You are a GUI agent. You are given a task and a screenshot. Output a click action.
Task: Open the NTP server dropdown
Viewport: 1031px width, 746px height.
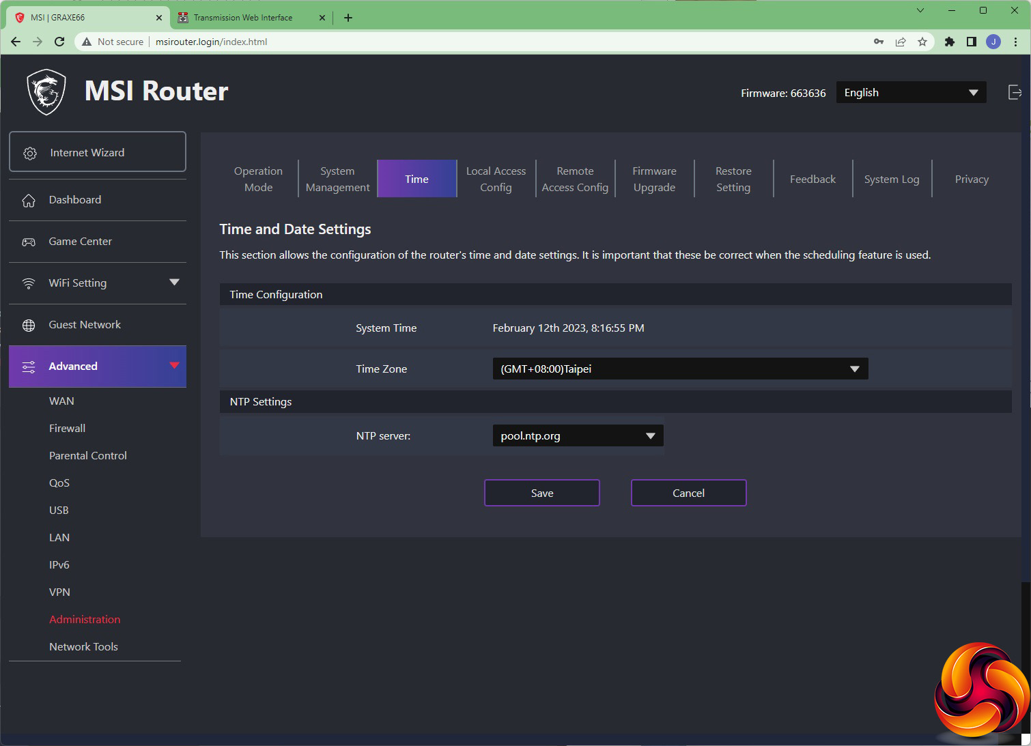tap(578, 435)
